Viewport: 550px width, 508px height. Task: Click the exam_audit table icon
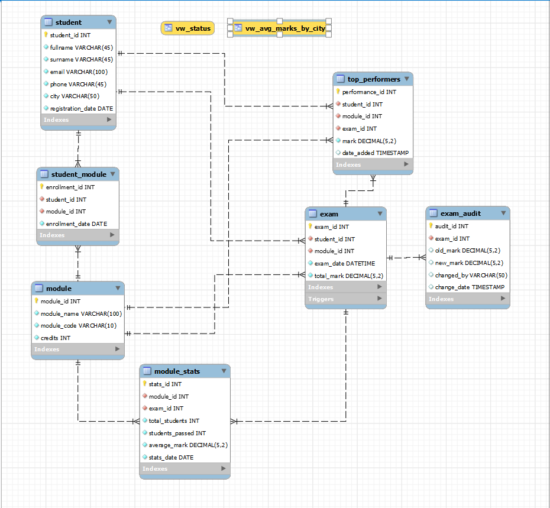coord(433,213)
